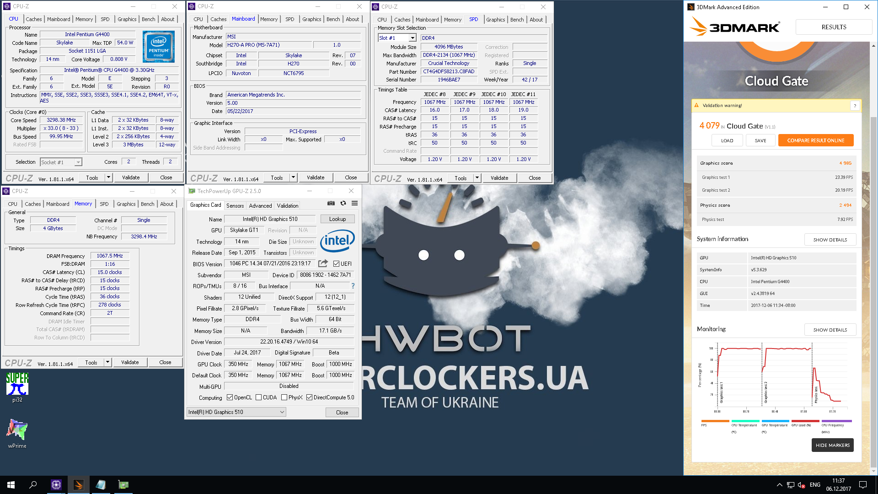The width and height of the screenshot is (878, 494).
Task: Click the muted volume tray icon
Action: tap(801, 485)
